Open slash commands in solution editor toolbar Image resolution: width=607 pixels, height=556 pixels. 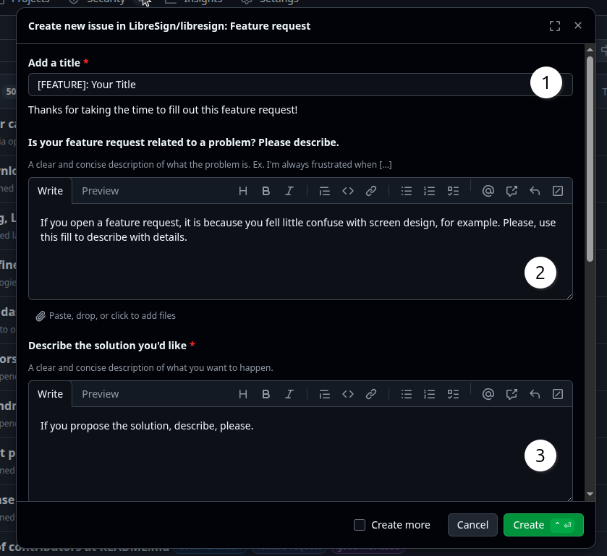(x=558, y=394)
